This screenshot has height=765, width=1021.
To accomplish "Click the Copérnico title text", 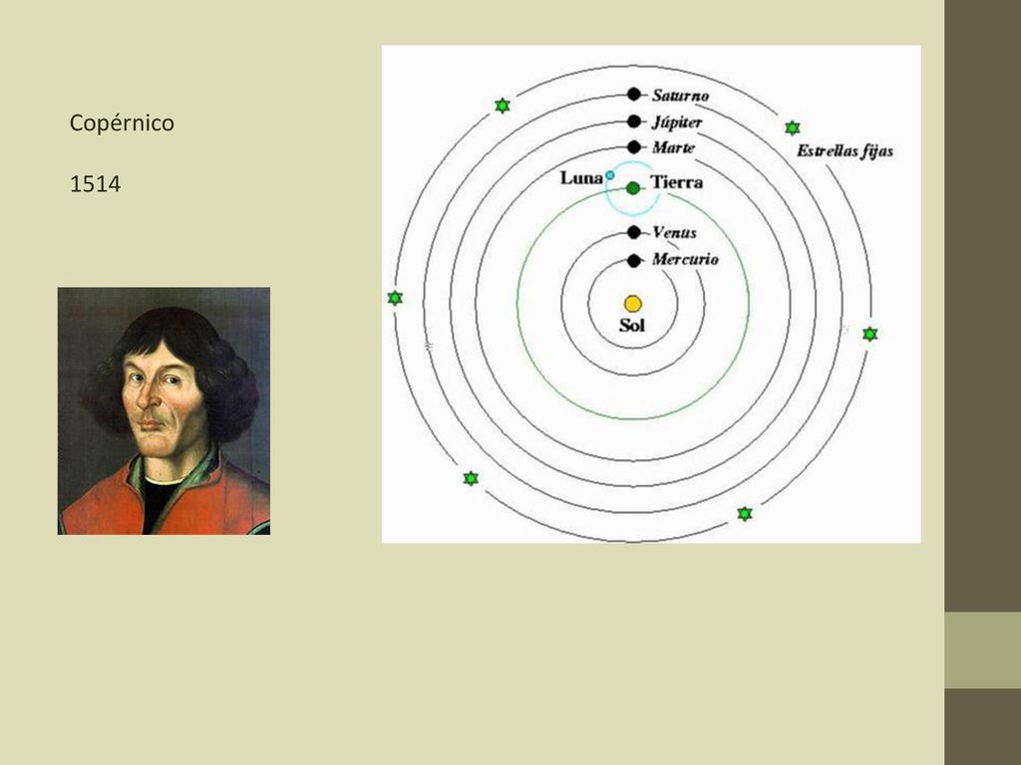I will pyautogui.click(x=122, y=123).
